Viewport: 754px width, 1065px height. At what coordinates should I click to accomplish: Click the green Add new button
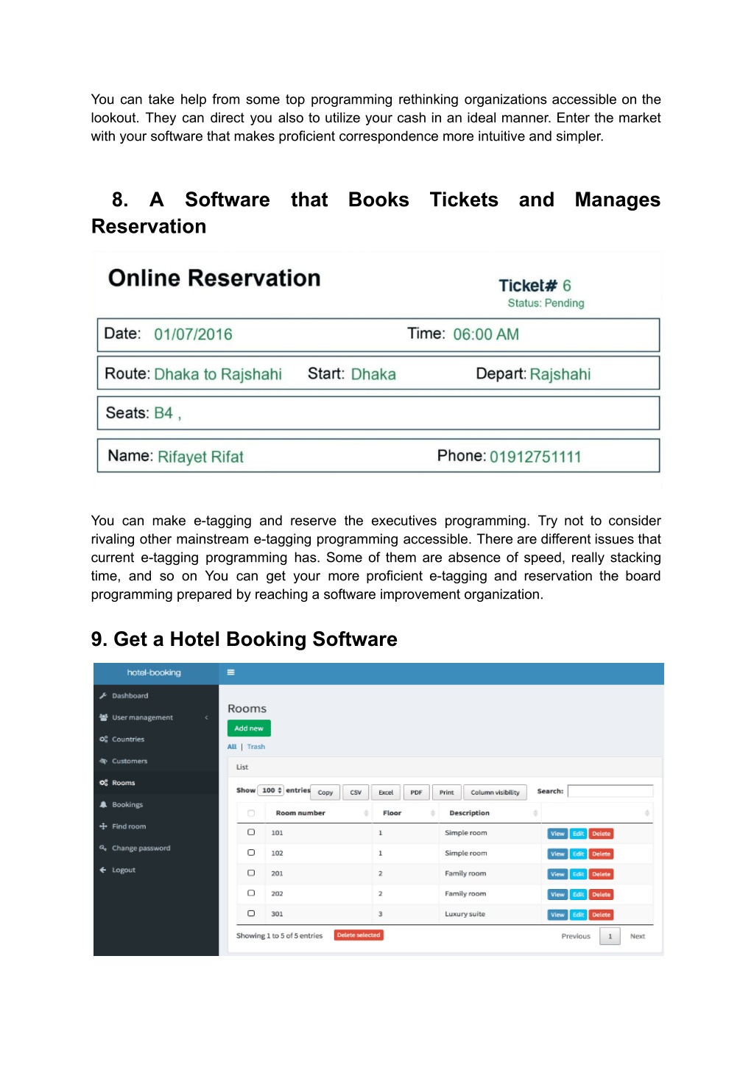point(249,728)
